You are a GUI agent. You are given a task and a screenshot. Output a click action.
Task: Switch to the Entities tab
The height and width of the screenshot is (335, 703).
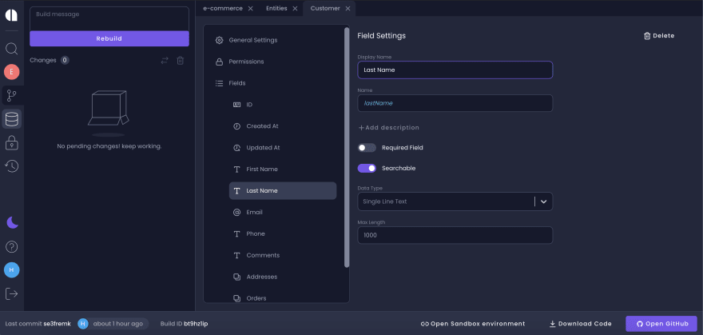tap(276, 9)
